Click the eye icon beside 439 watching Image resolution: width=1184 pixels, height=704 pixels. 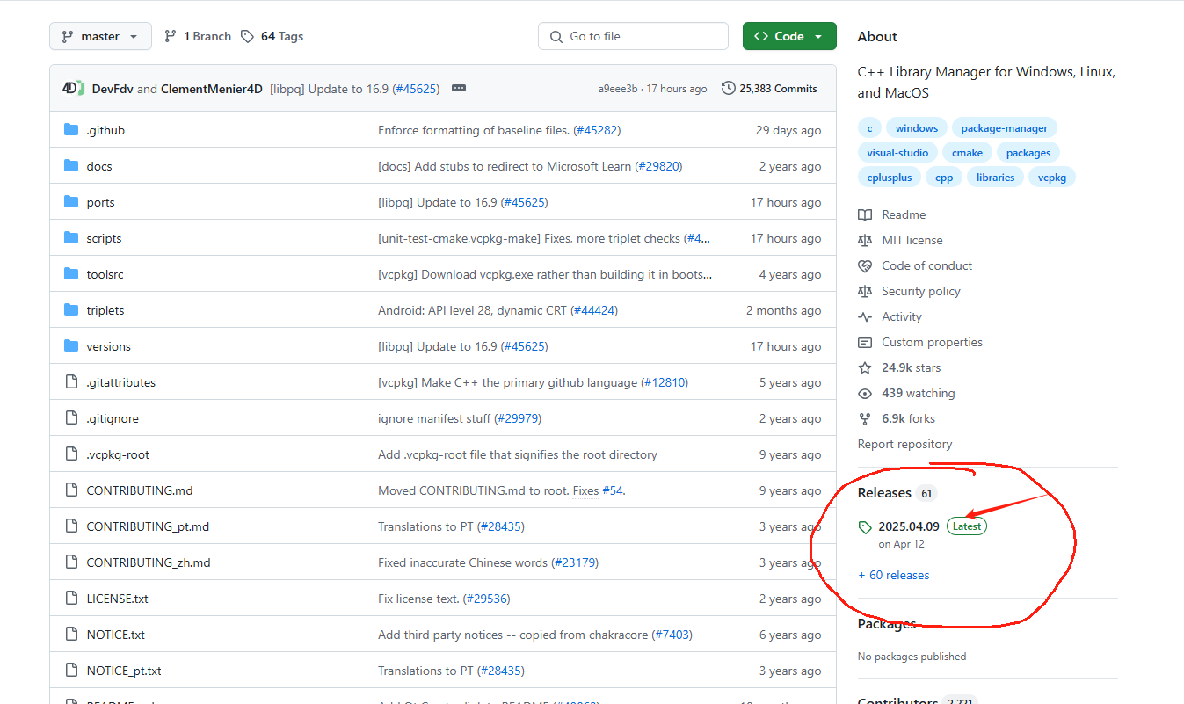click(865, 393)
